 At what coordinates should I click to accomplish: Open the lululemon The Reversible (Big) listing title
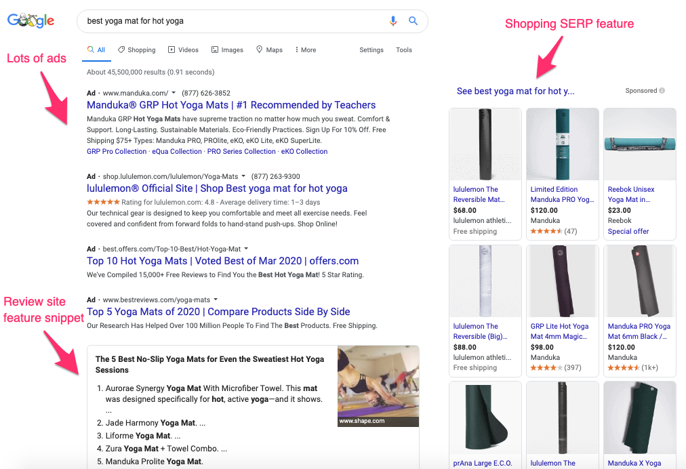click(481, 331)
